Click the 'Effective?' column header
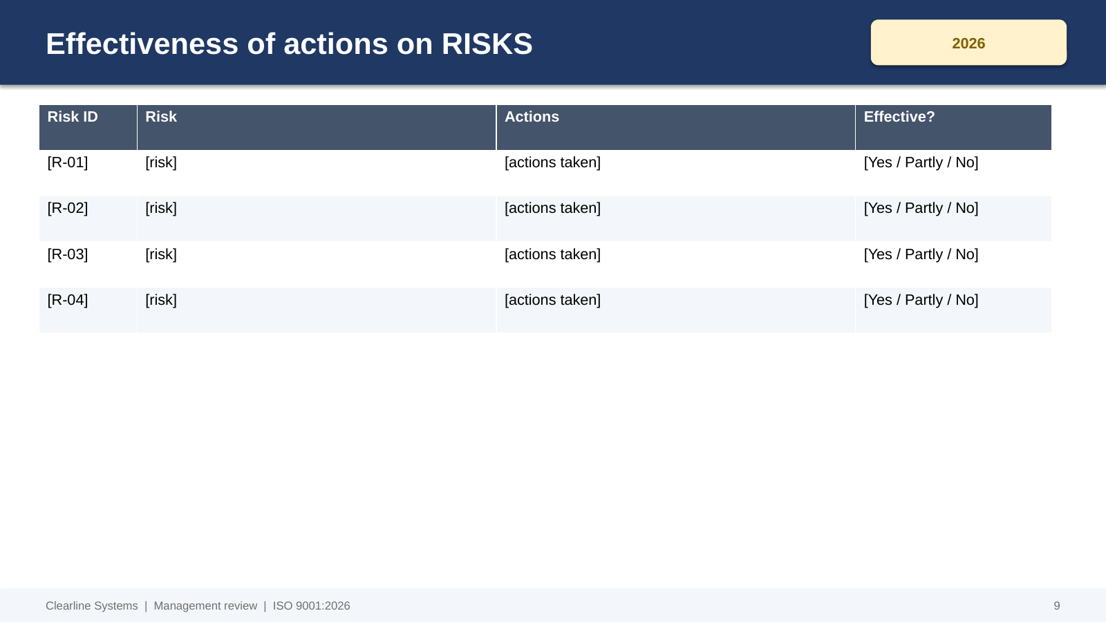 tap(953, 127)
